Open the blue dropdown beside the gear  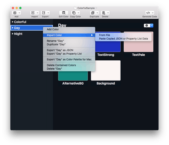[152, 26]
